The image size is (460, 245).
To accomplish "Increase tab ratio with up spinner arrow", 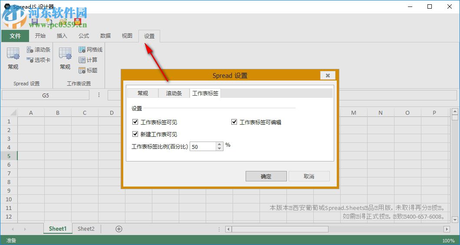I will coord(220,144).
